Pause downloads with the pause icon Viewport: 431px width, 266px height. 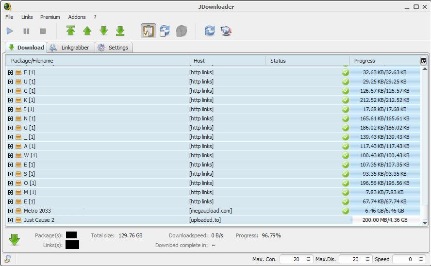coord(26,31)
